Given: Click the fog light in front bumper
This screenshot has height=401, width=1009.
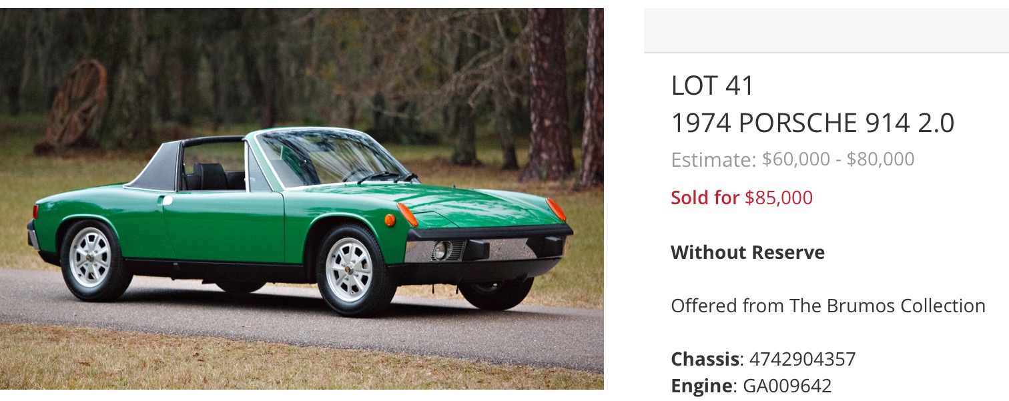Looking at the screenshot, I should click(x=439, y=250).
